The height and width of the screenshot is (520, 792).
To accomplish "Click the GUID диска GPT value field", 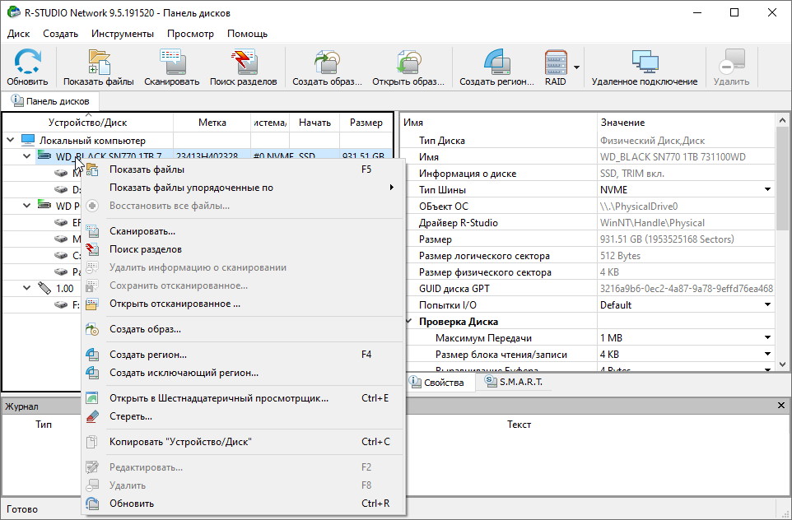I will 686,289.
